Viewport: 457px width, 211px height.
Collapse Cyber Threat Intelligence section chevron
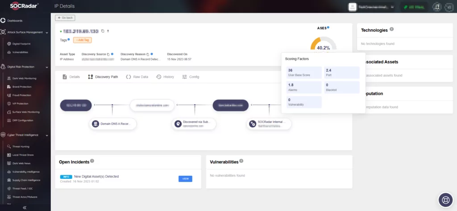tap(47, 135)
